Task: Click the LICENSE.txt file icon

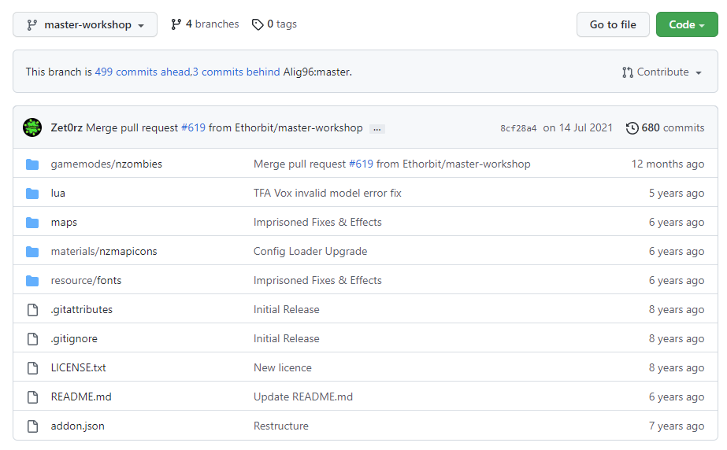Action: 32,368
